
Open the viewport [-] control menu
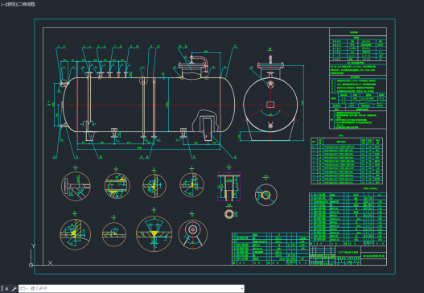(3, 4)
